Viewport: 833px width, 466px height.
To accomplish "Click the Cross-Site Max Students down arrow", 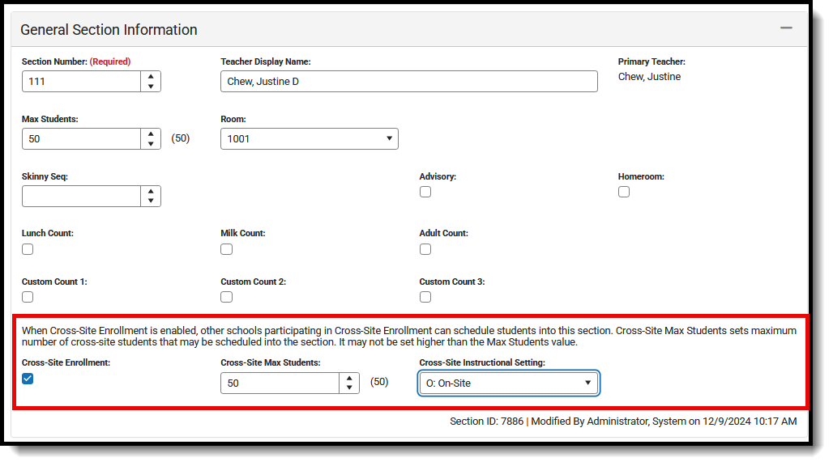I will pos(348,388).
